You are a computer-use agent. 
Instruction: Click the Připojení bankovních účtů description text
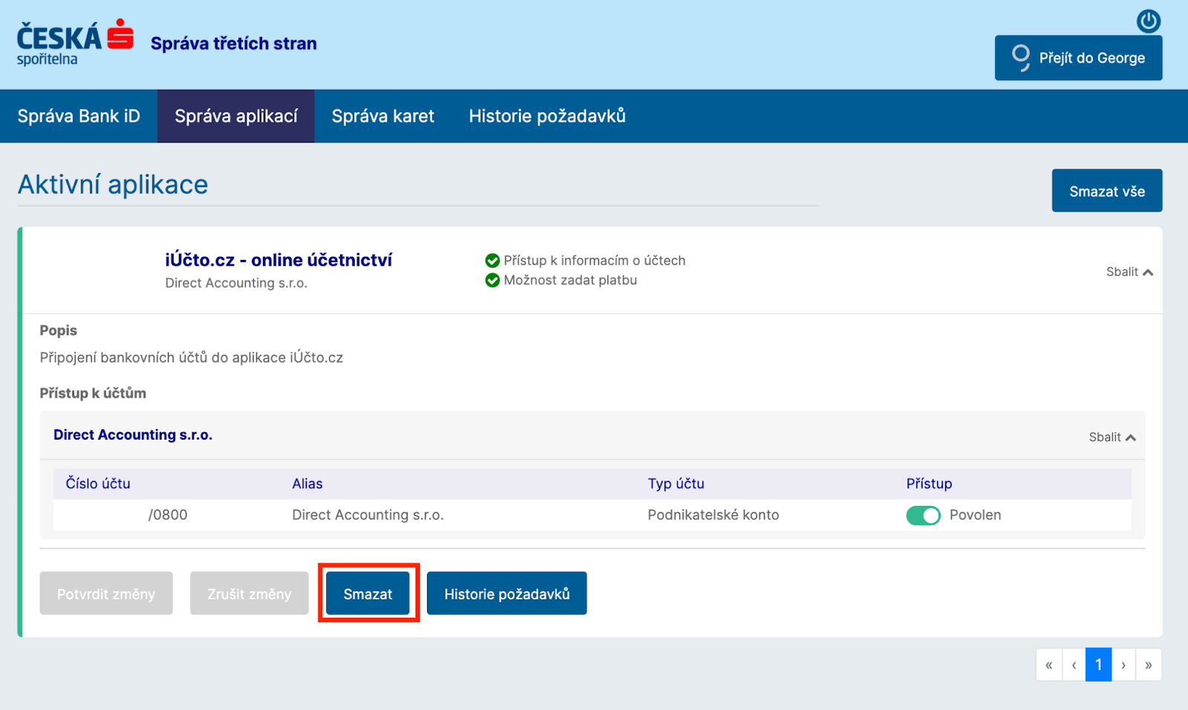pyautogui.click(x=192, y=358)
